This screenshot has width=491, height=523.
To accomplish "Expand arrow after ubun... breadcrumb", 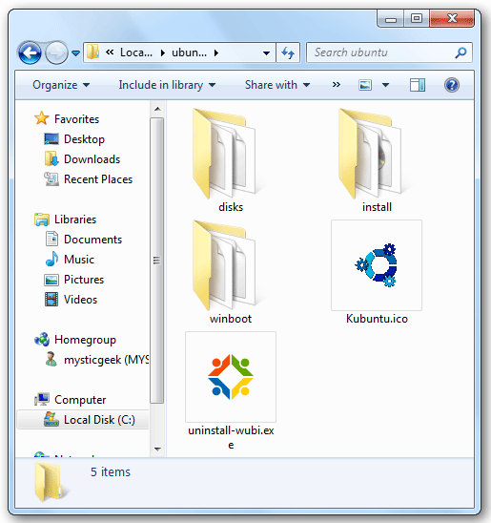I will click(216, 52).
